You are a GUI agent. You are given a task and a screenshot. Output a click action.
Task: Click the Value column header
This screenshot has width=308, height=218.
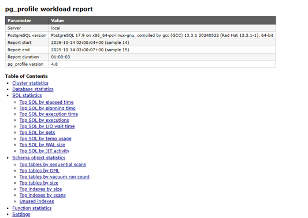point(162,21)
